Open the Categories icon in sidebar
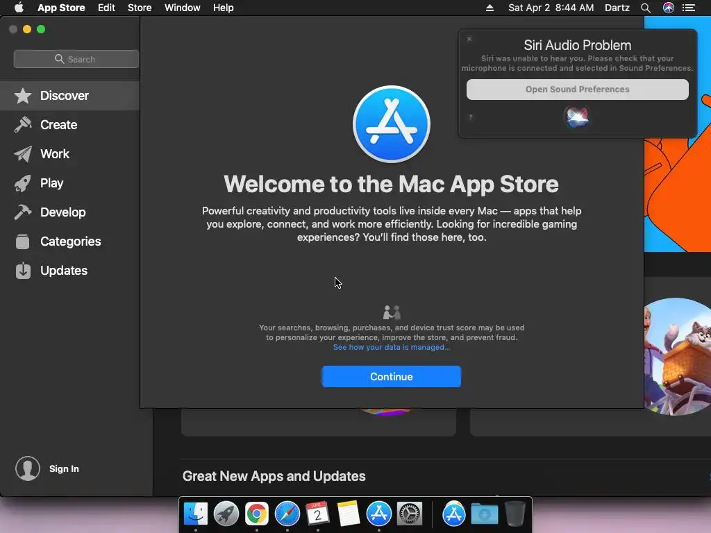 pyautogui.click(x=23, y=241)
